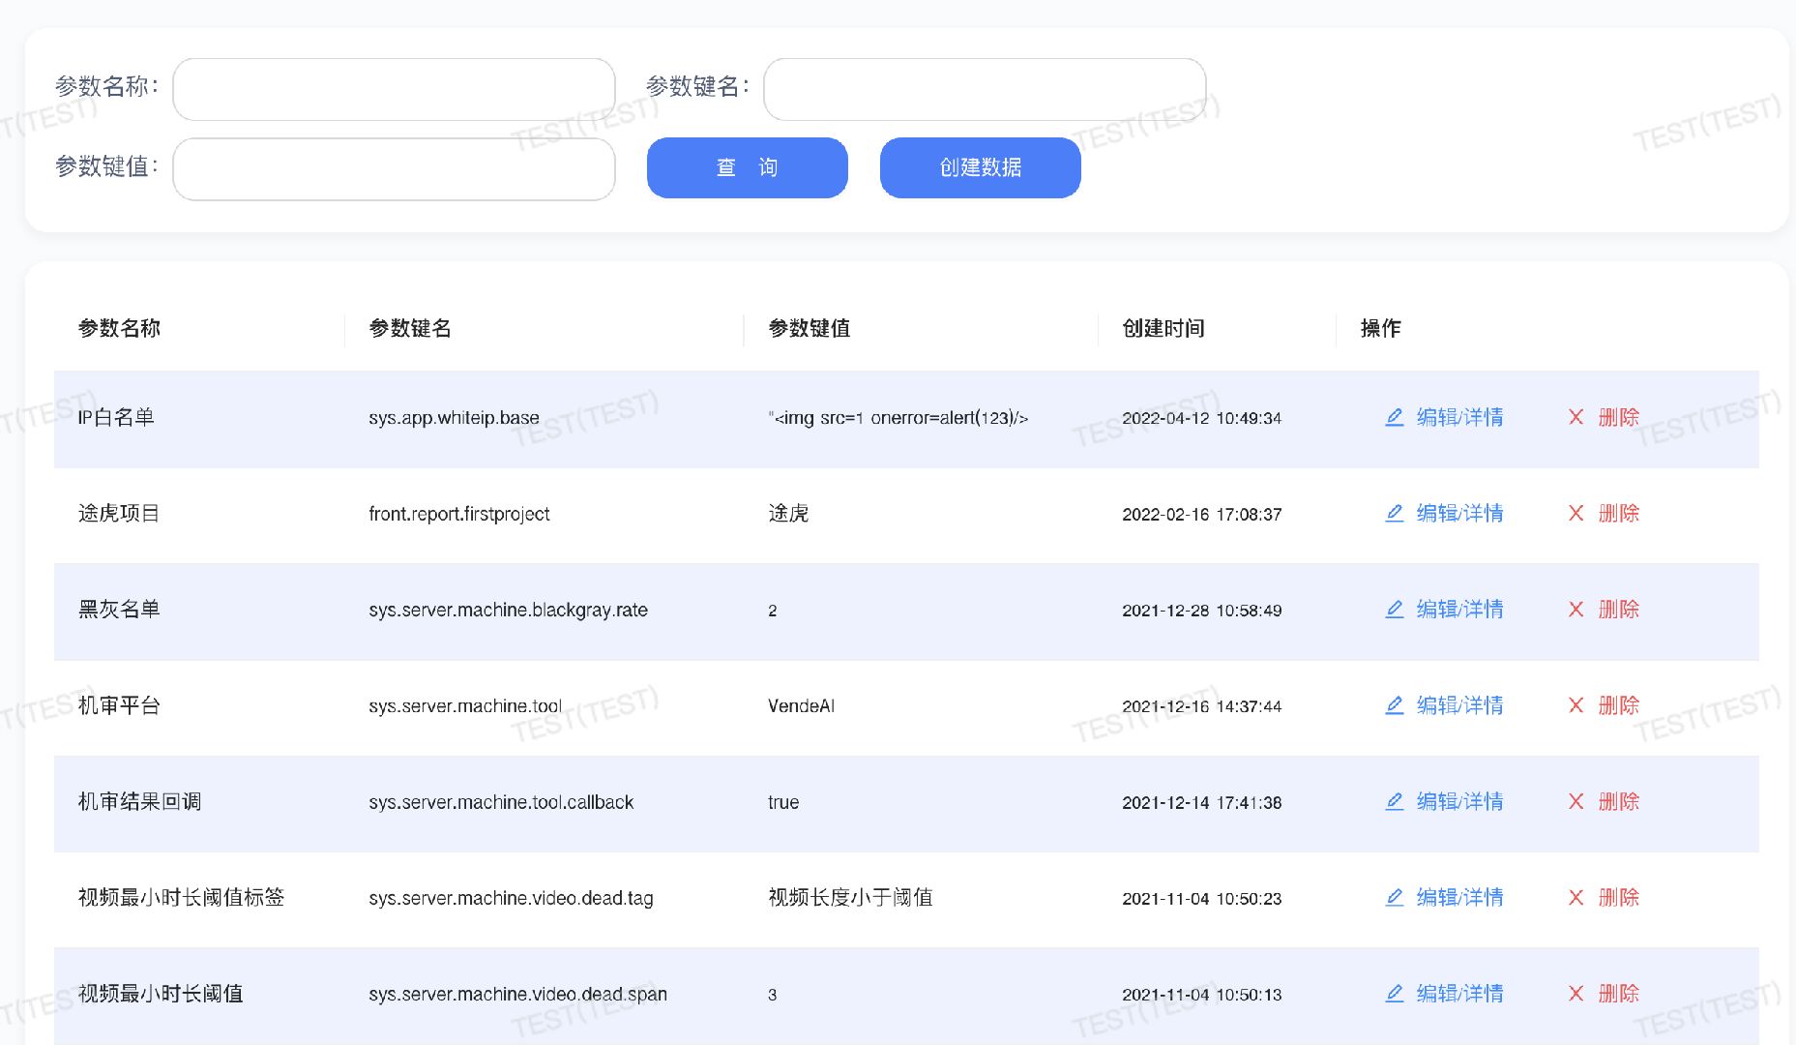Click the 创建时间 column header
This screenshot has width=1796, height=1045.
[1163, 328]
